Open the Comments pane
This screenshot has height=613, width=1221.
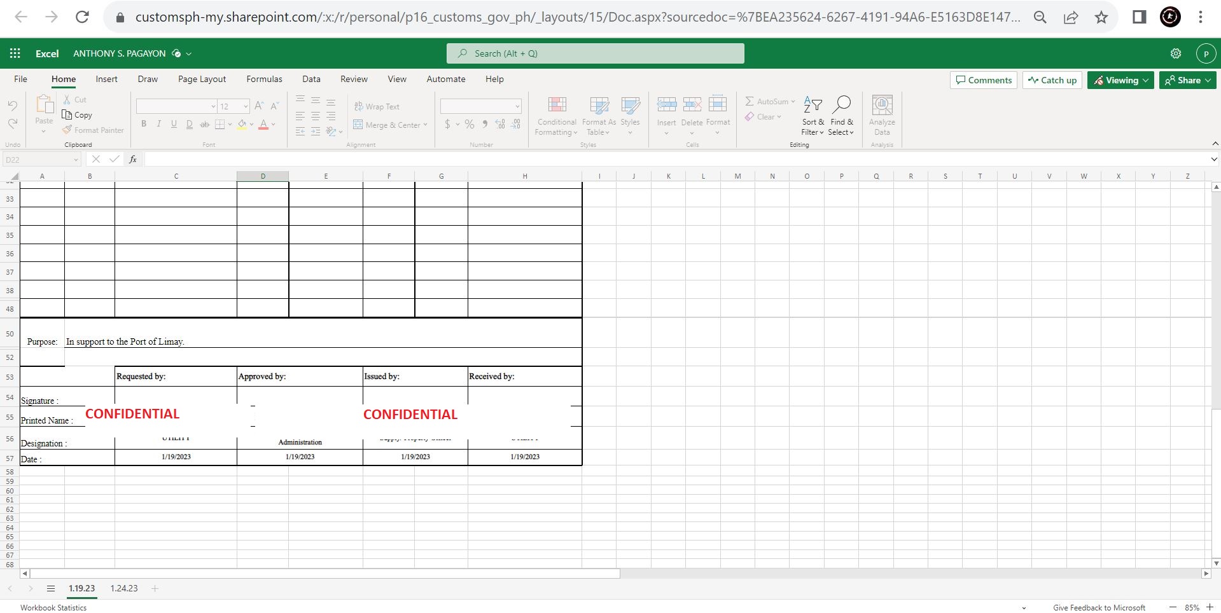984,80
